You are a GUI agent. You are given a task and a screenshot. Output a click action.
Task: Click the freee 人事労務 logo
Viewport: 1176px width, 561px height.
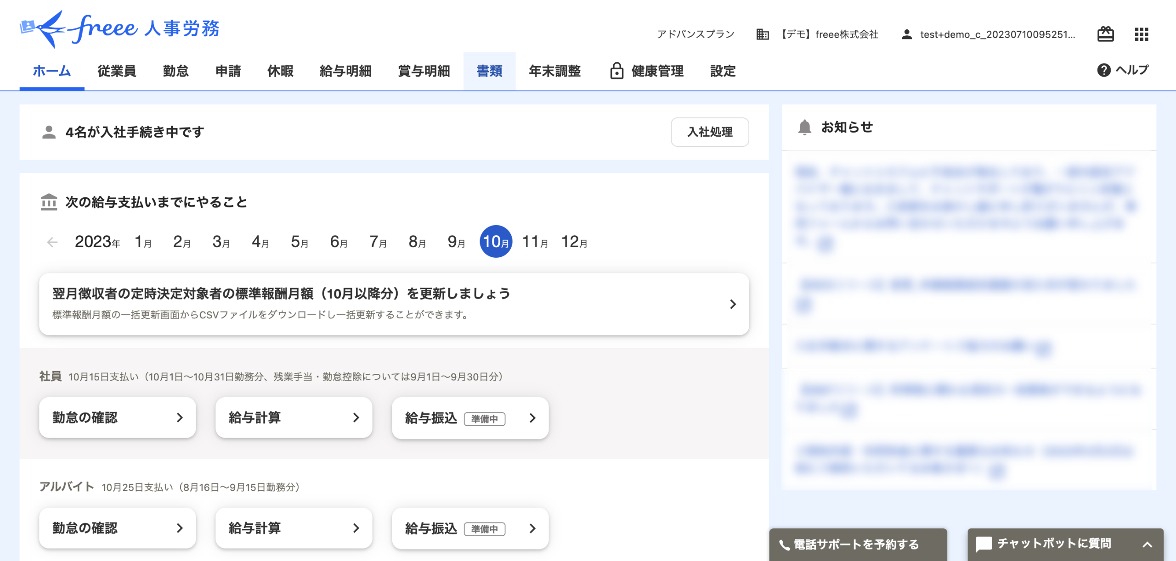[119, 28]
